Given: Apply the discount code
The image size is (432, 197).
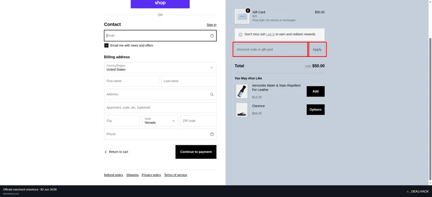Looking at the screenshot, I should (x=317, y=49).
